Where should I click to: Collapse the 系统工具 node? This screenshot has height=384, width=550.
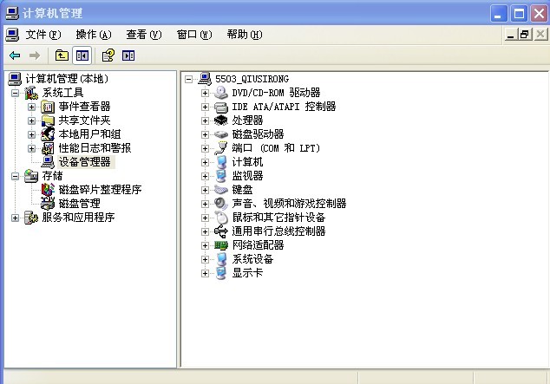(x=15, y=93)
